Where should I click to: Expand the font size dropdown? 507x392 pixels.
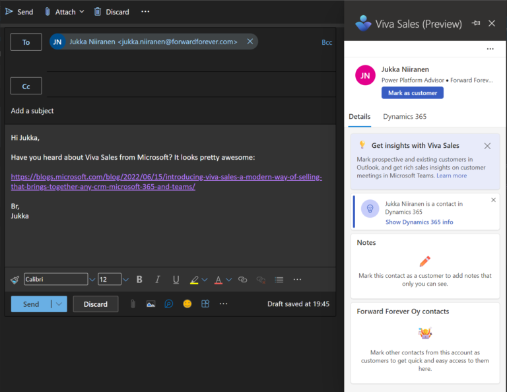tap(125, 279)
